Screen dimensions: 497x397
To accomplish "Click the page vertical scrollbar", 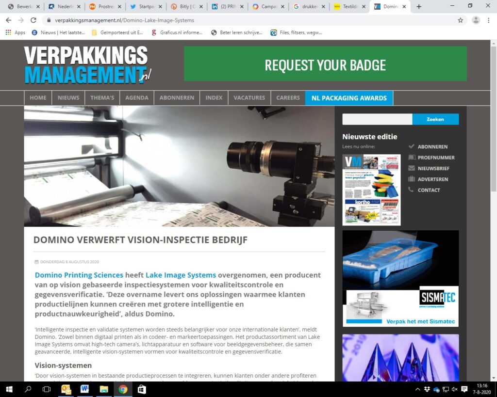I will [494, 119].
